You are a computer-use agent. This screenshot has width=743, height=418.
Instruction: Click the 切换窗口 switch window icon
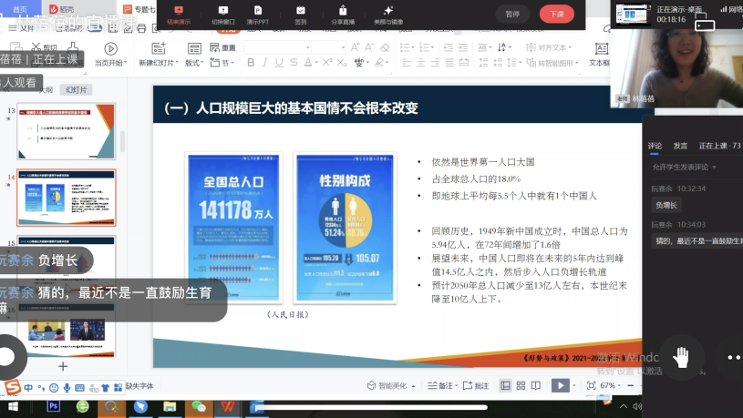(x=222, y=14)
